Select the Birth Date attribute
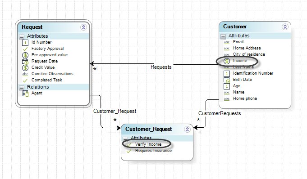The width and height of the screenshot is (307, 179). click(243, 80)
